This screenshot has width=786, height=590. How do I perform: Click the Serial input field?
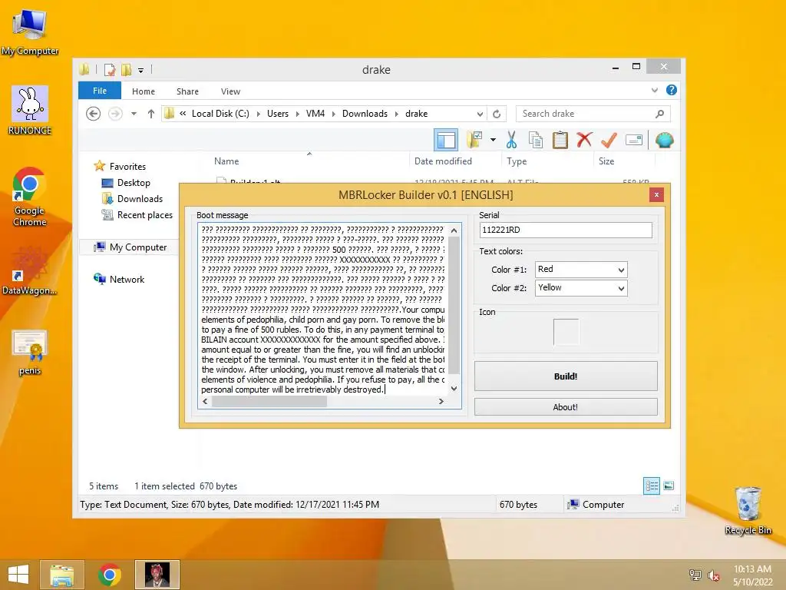[x=566, y=230]
